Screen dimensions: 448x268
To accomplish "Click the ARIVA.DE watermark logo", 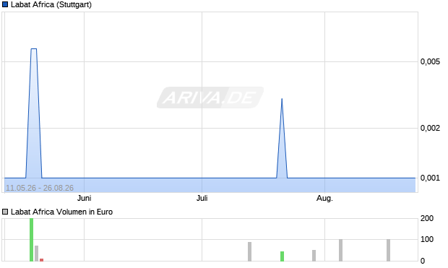I will tap(210, 98).
